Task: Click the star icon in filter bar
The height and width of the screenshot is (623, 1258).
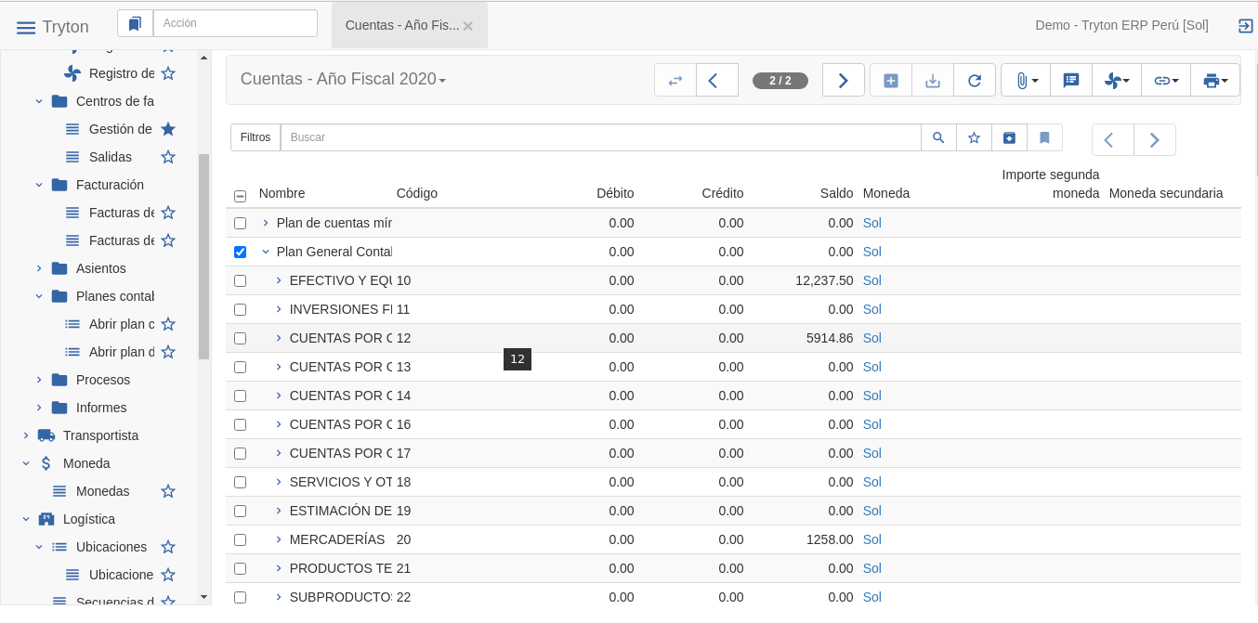Action: [974, 137]
